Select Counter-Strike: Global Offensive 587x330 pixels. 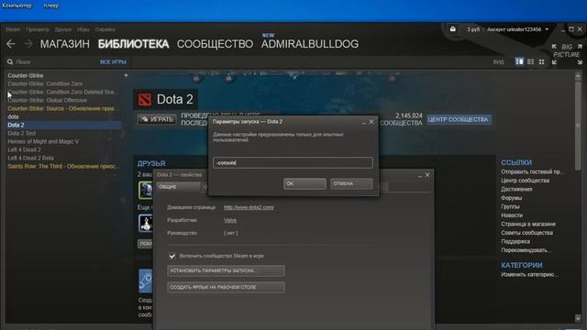[x=47, y=100]
